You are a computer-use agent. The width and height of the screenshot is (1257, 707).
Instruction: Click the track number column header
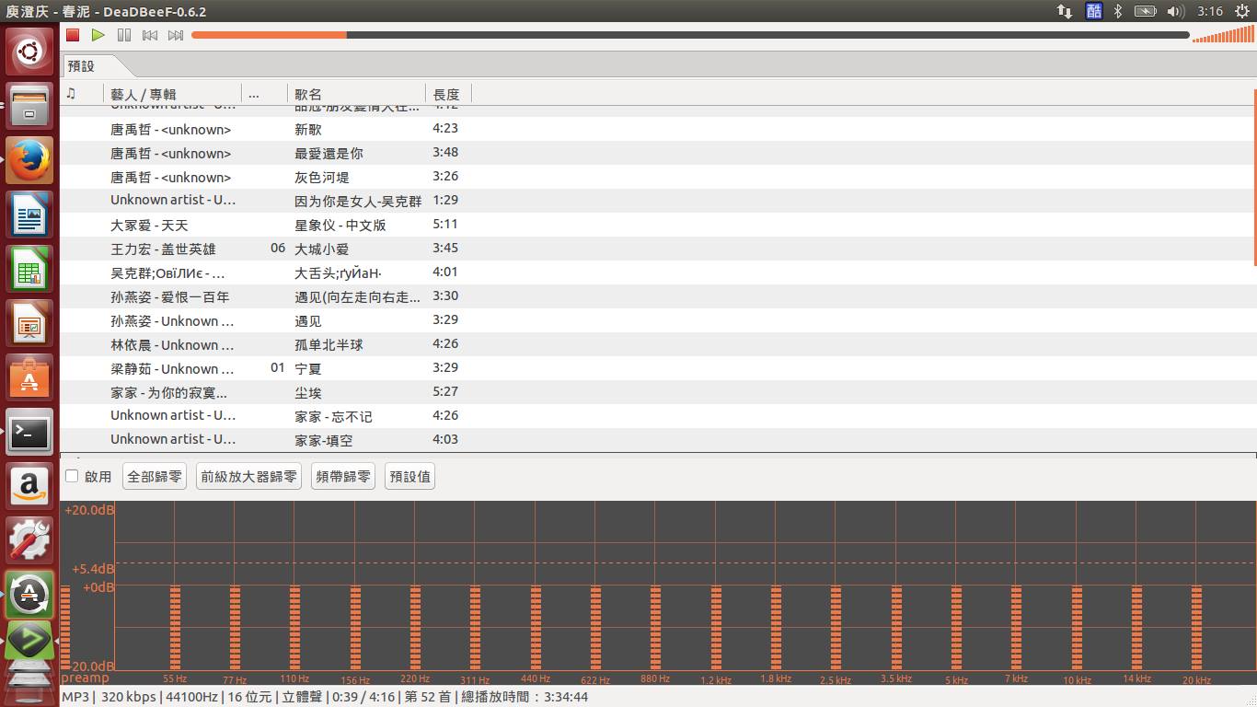click(265, 93)
